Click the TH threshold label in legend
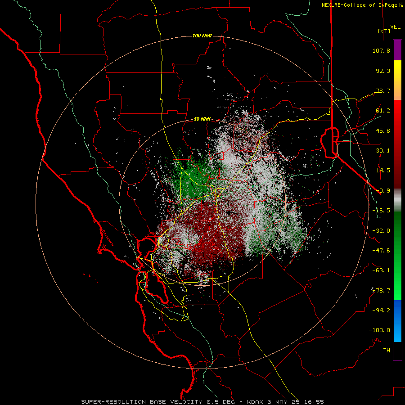Viewport: 405px width, 405px height. click(x=387, y=351)
